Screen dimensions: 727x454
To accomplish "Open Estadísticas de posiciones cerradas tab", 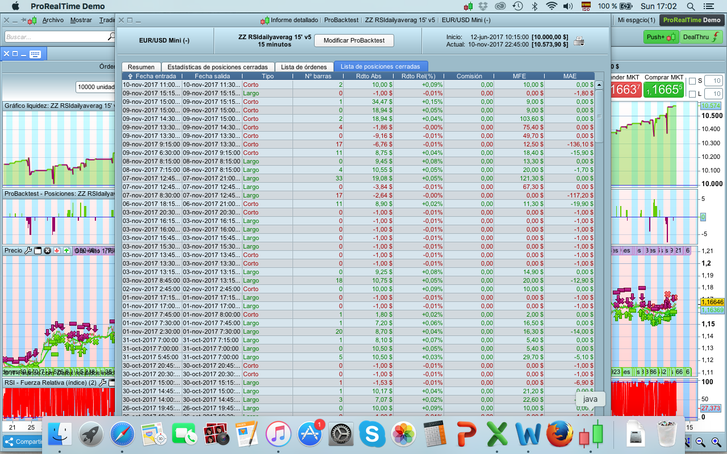I will pyautogui.click(x=218, y=67).
